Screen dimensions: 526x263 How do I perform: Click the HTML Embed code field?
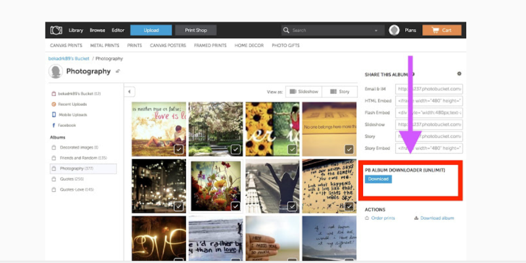pos(429,101)
